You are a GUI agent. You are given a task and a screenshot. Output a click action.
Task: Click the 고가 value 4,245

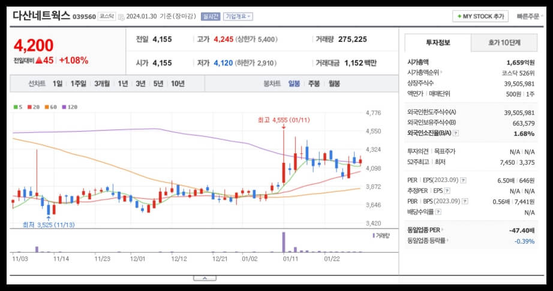coord(224,40)
